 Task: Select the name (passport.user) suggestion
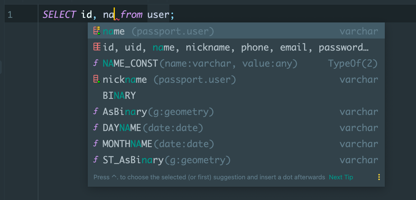236,31
